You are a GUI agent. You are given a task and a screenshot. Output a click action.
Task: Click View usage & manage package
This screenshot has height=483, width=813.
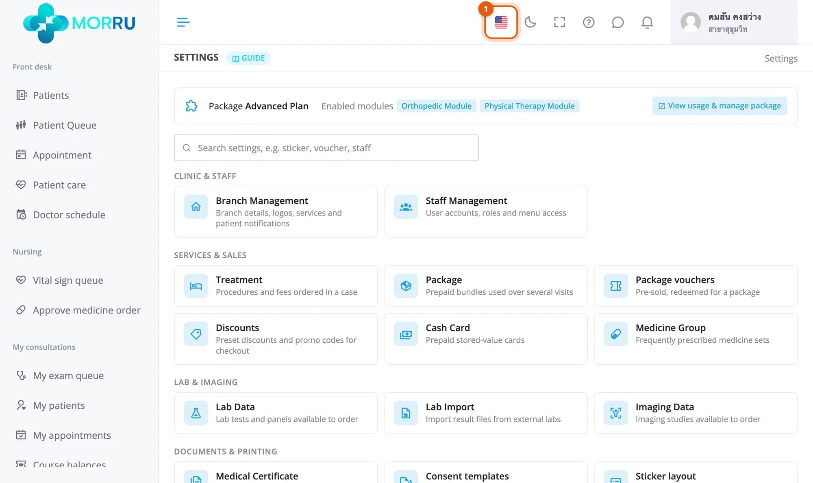[720, 106]
